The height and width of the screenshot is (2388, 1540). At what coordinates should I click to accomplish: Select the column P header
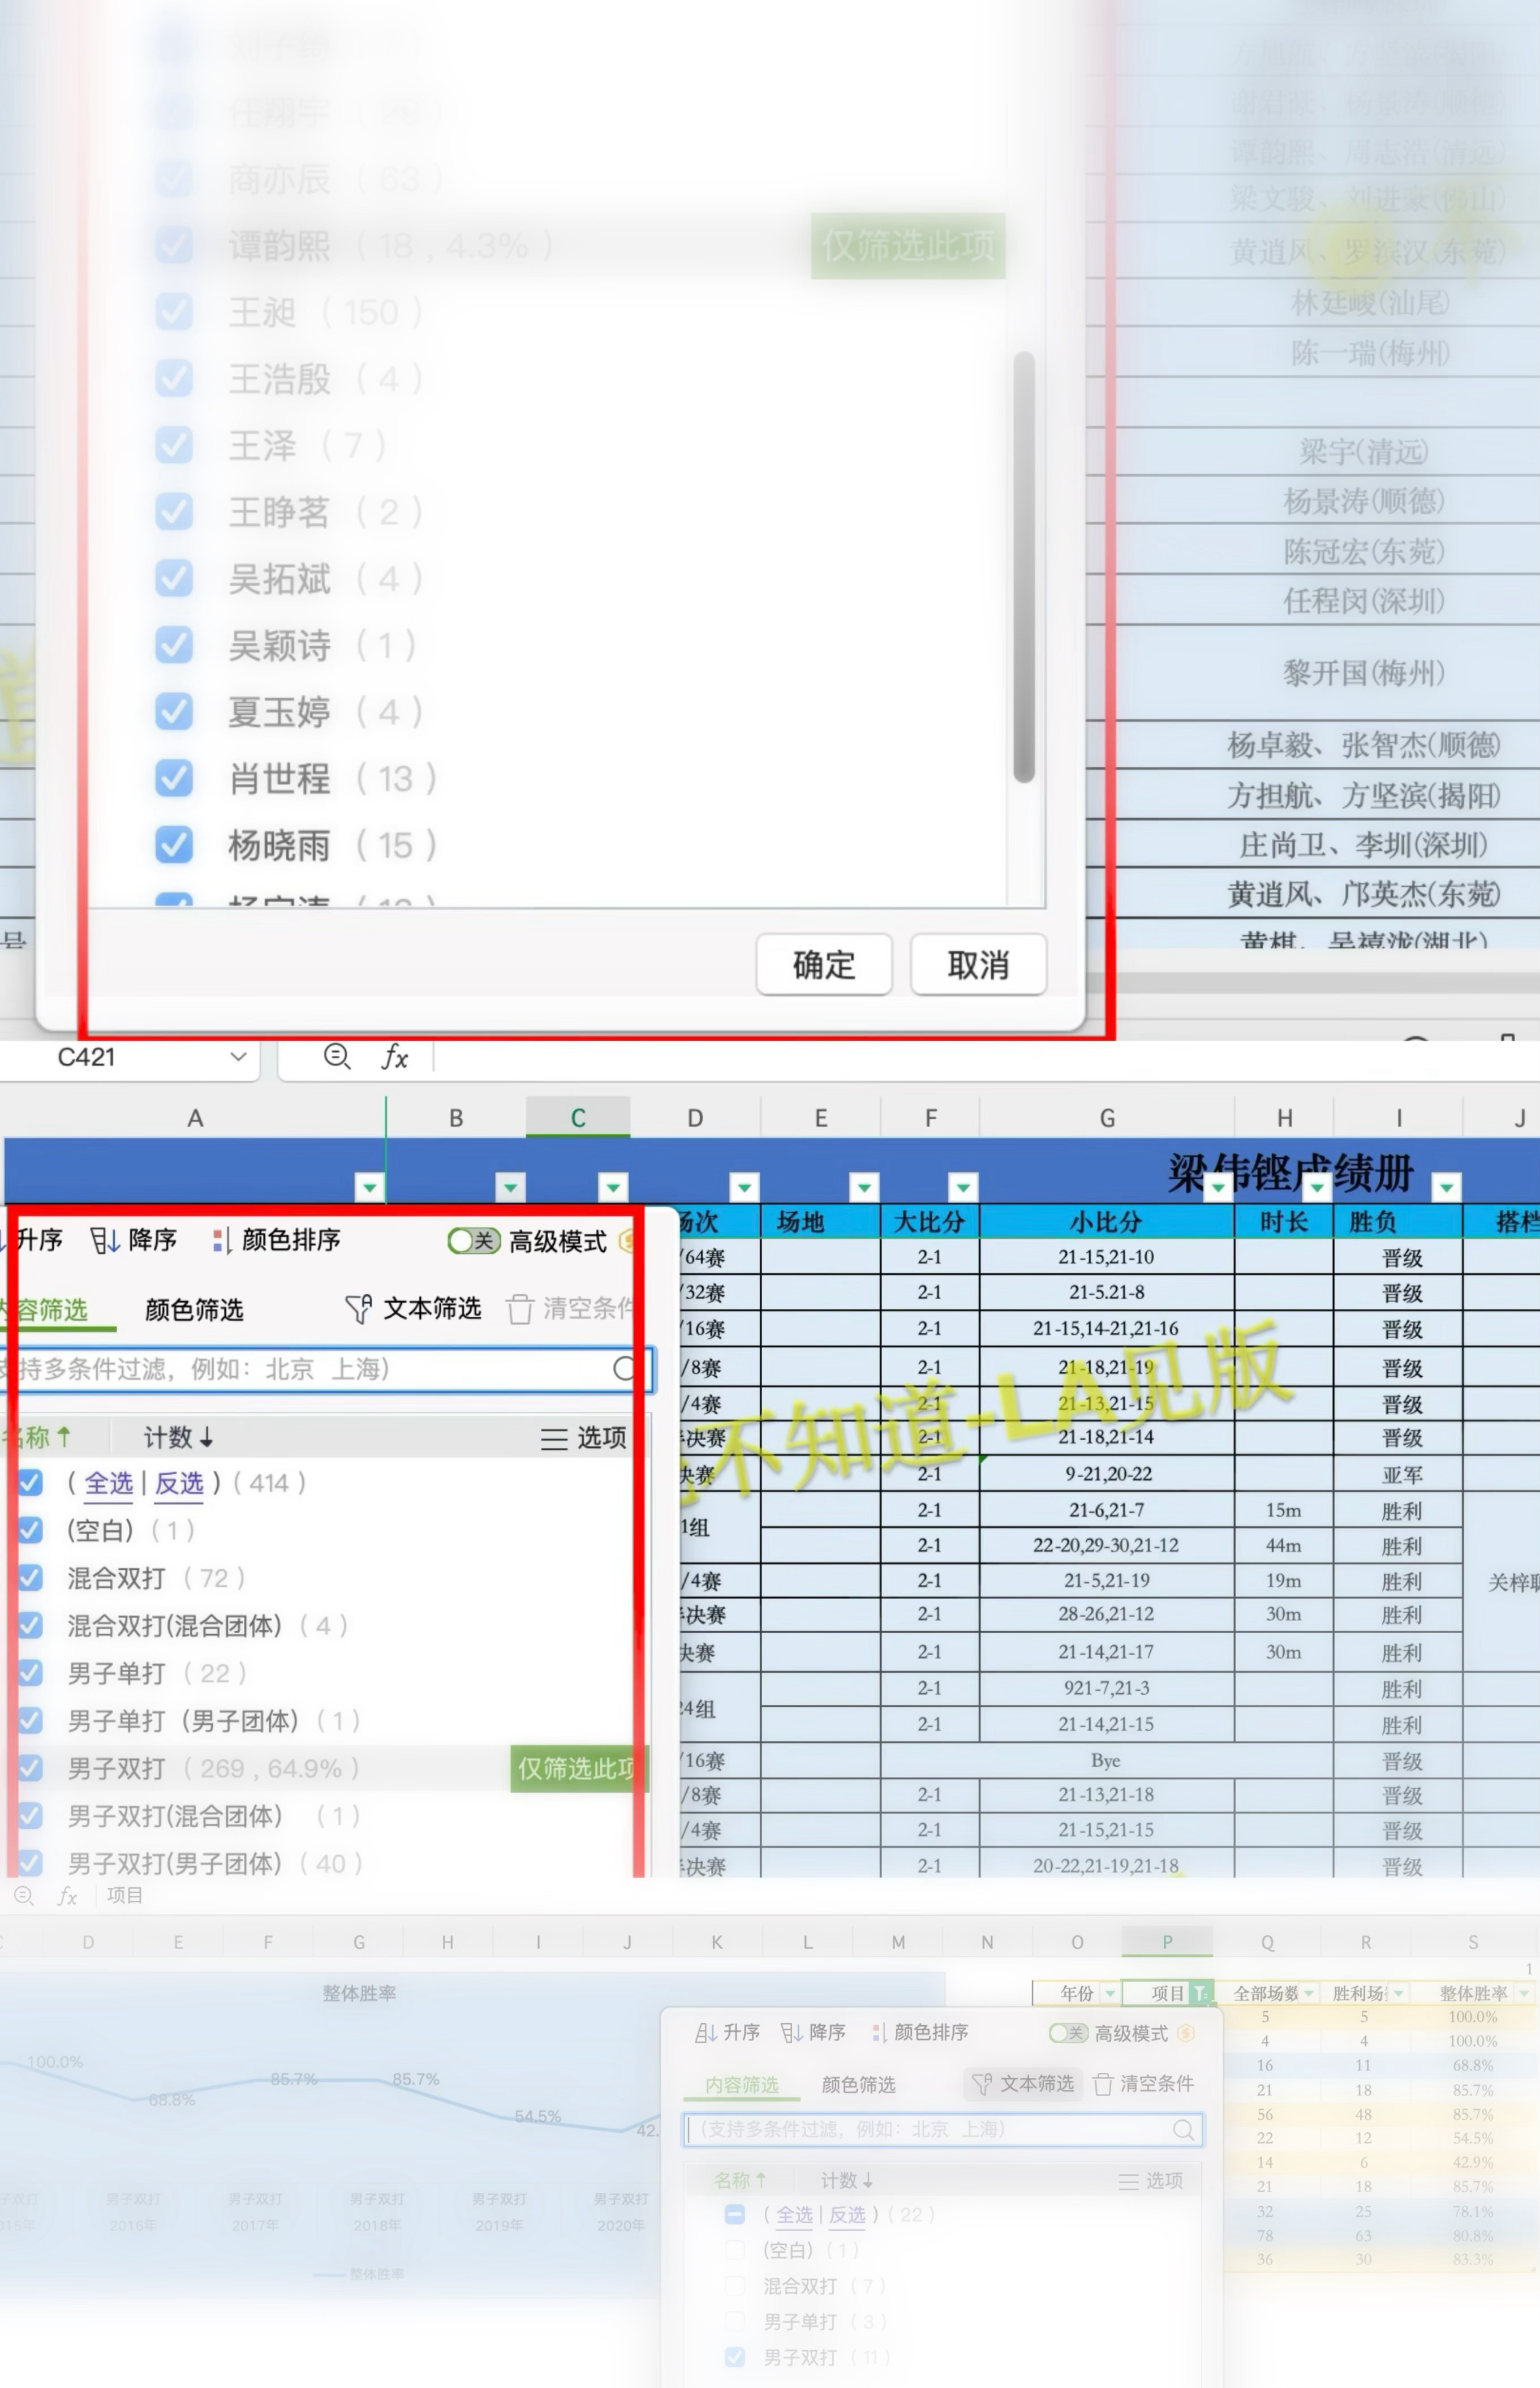(x=1167, y=1941)
